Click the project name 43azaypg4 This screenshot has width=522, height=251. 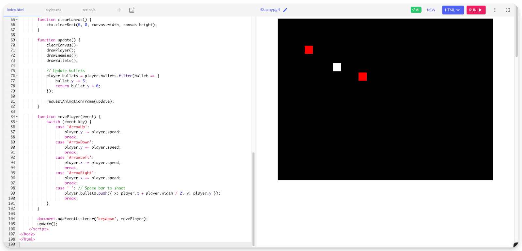tap(269, 10)
